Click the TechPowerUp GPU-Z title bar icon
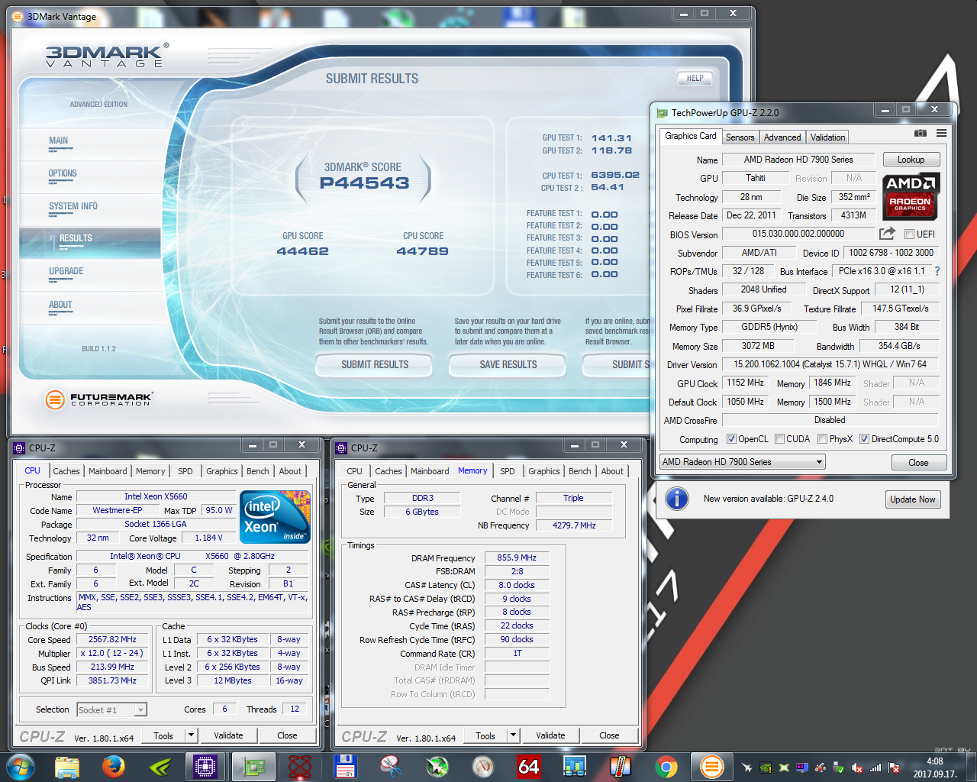 click(x=662, y=113)
